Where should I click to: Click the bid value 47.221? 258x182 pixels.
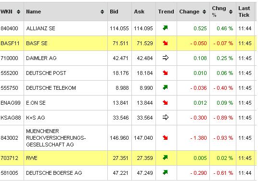(120, 173)
